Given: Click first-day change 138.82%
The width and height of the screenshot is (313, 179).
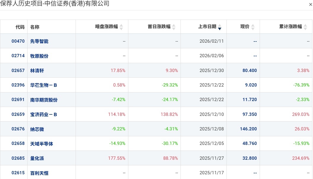Looking at the screenshot, I should tap(169, 114).
